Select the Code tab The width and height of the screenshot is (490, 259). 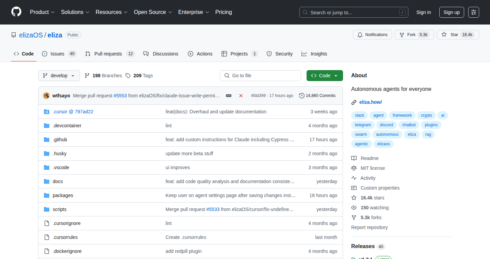pyautogui.click(x=24, y=54)
